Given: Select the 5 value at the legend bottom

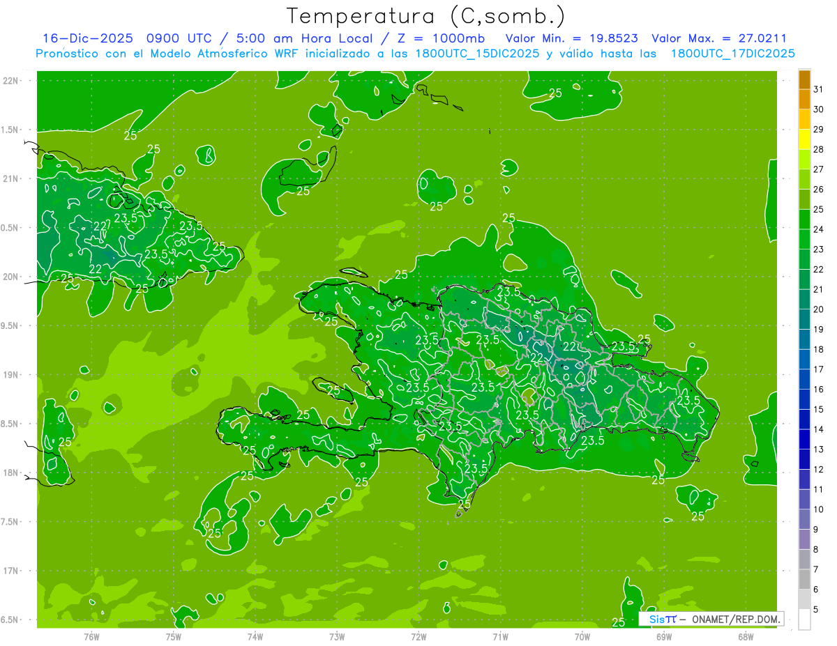Looking at the screenshot, I should click(x=816, y=610).
